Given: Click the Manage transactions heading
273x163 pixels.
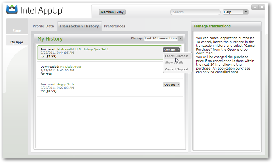Looking at the screenshot, I should 212,26.
